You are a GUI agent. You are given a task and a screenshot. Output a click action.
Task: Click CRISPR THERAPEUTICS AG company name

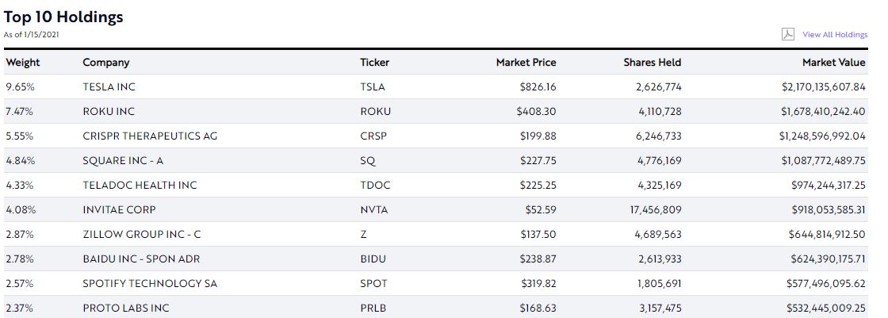click(150, 136)
